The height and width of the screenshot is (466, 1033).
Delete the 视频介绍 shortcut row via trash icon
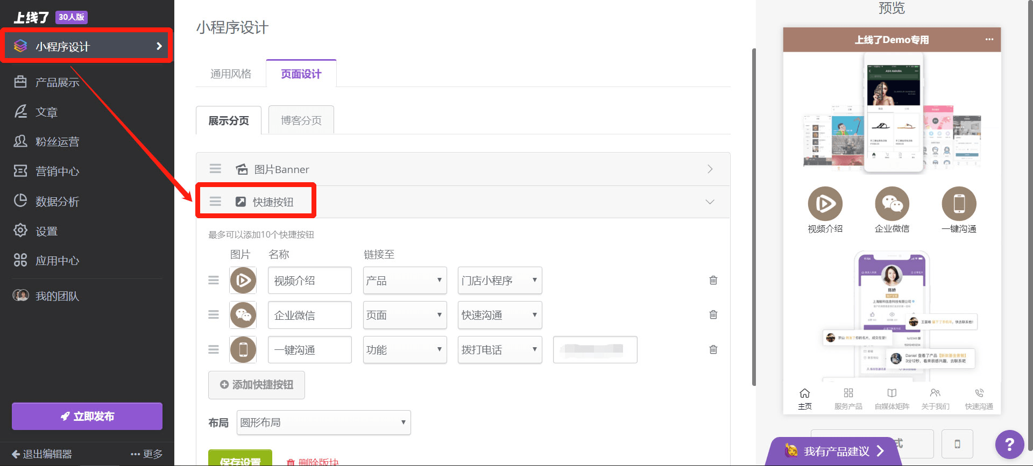tap(713, 280)
